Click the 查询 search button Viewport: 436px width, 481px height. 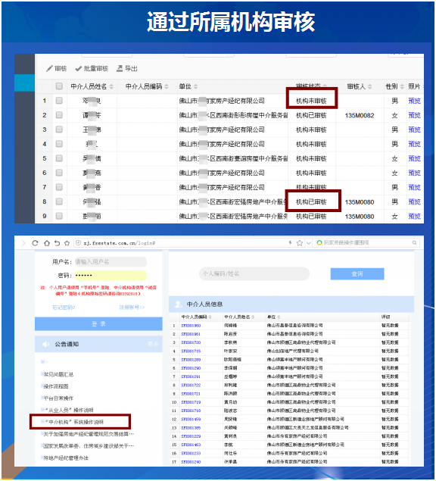[x=357, y=273]
